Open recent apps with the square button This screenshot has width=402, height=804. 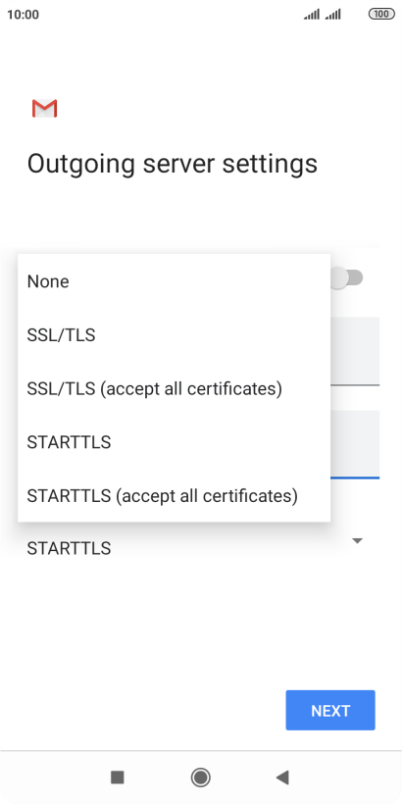(x=118, y=778)
